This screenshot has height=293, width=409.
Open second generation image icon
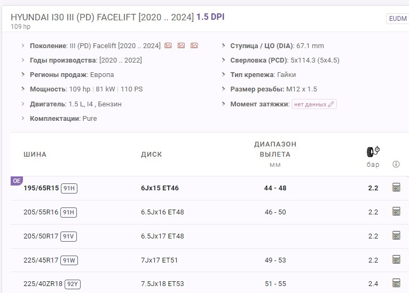pos(181,45)
